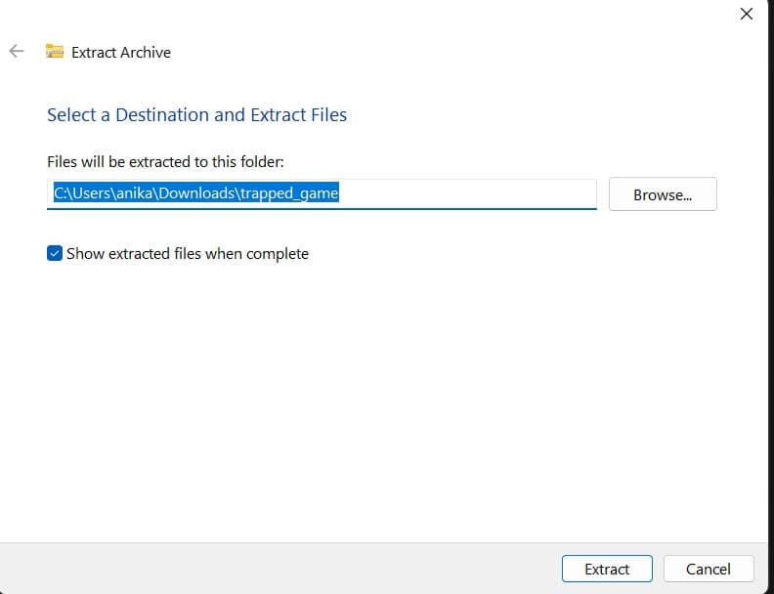This screenshot has height=594, width=774.
Task: Click empty space right of path text
Action: (467, 193)
